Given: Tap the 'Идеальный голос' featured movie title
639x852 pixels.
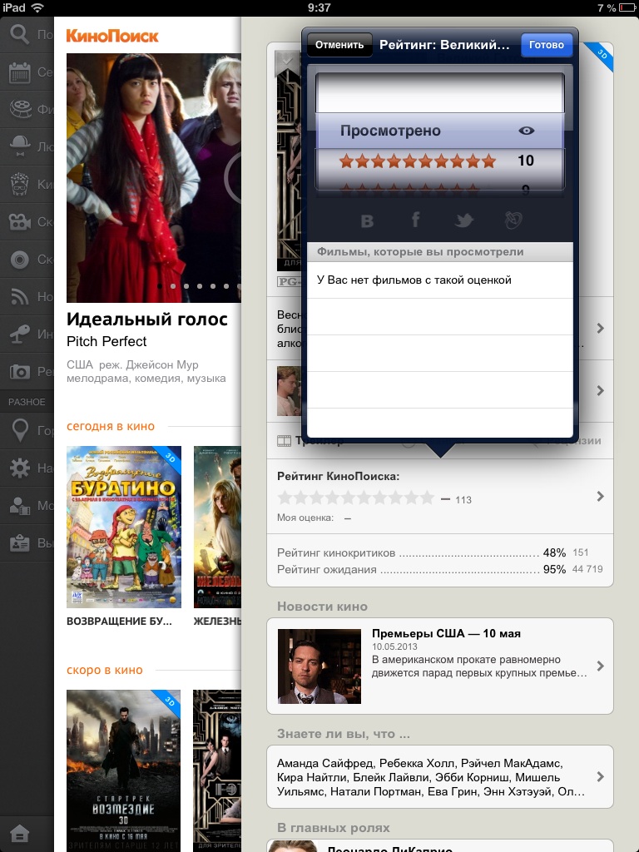Looking at the screenshot, I should point(146,319).
